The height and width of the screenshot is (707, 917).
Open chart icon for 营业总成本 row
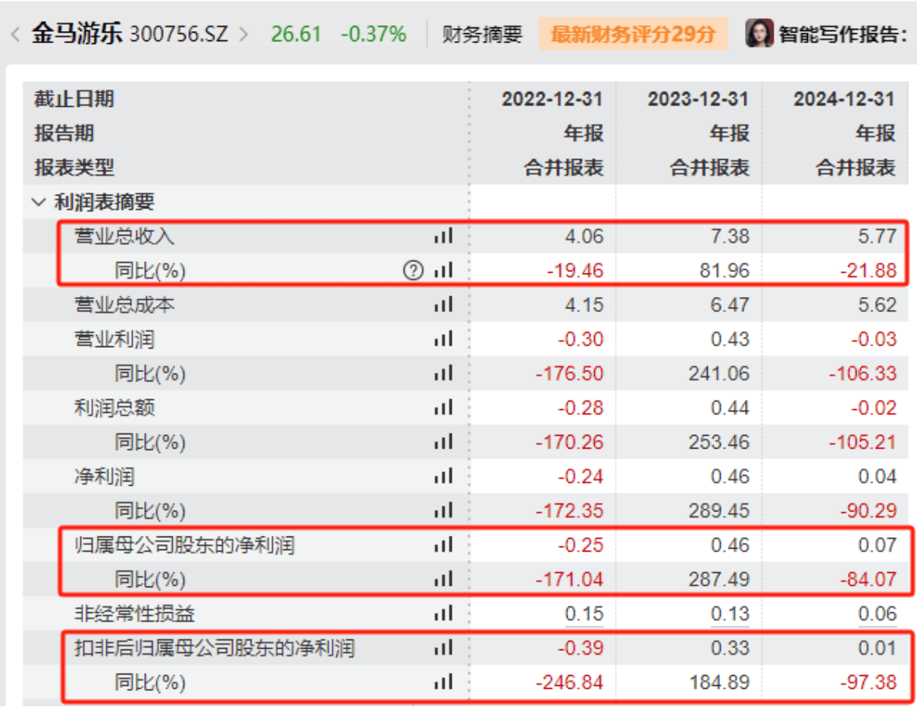click(x=443, y=305)
